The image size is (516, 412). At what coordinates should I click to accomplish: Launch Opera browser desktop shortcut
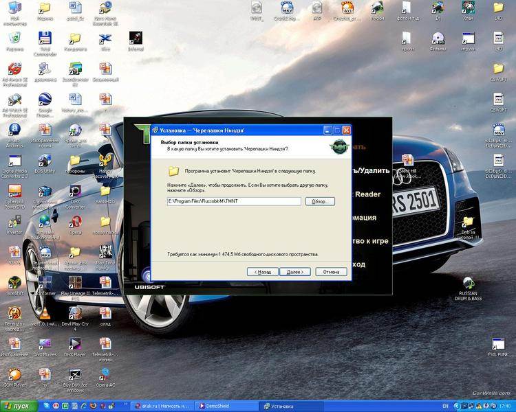tap(76, 225)
